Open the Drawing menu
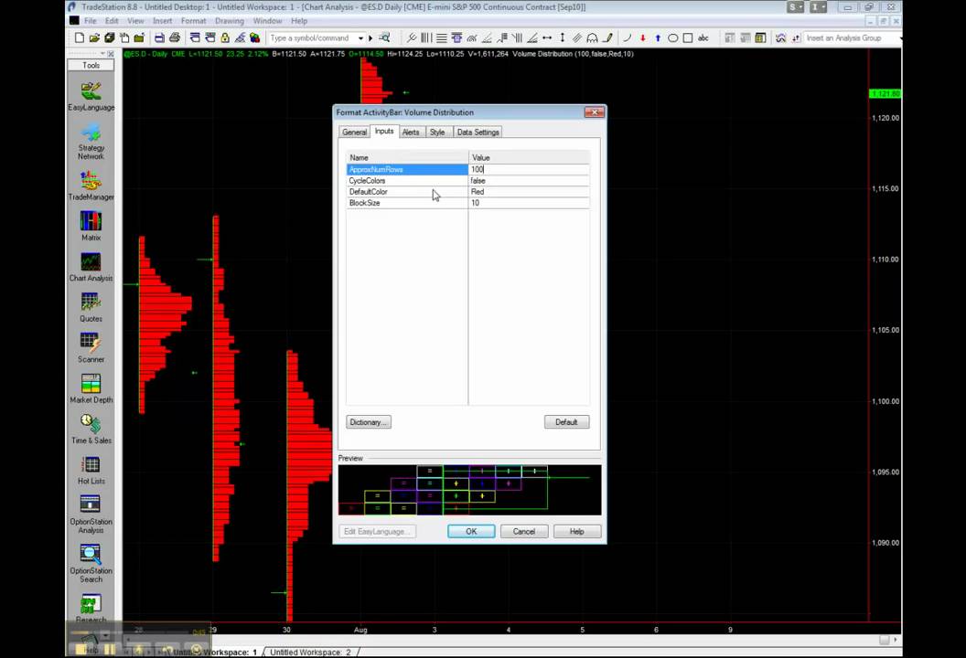Image resolution: width=966 pixels, height=658 pixels. click(x=230, y=21)
